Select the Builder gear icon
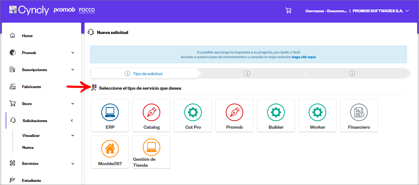 276,112
